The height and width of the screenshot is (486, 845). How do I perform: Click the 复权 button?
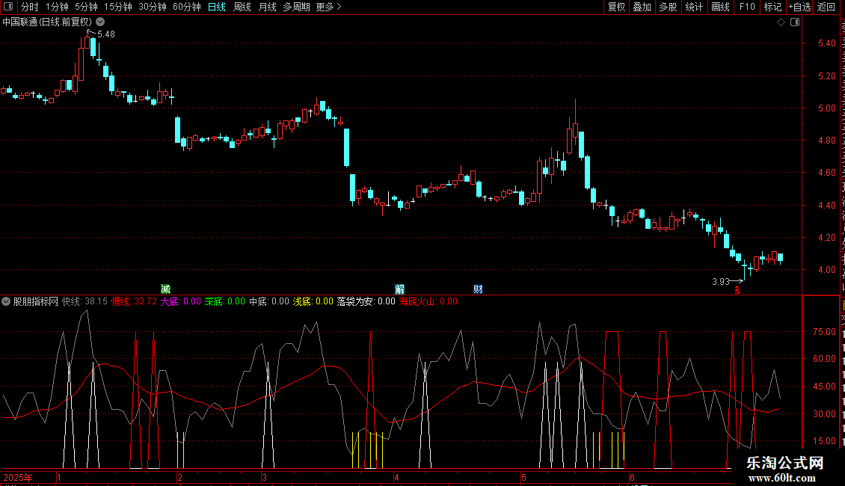pos(616,7)
